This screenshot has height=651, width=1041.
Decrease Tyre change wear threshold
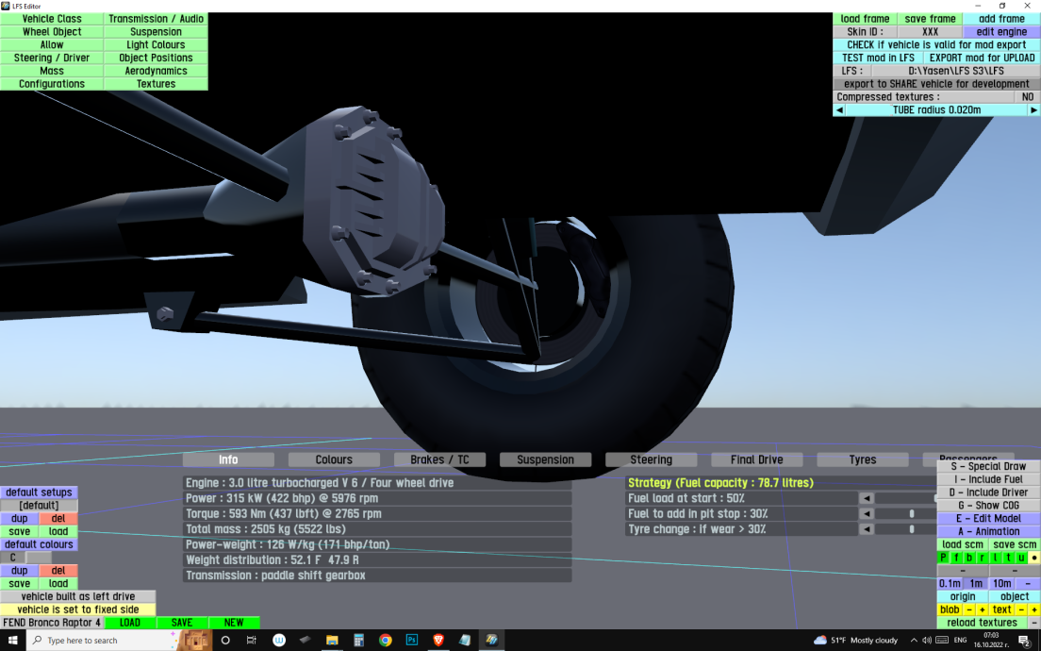(867, 529)
